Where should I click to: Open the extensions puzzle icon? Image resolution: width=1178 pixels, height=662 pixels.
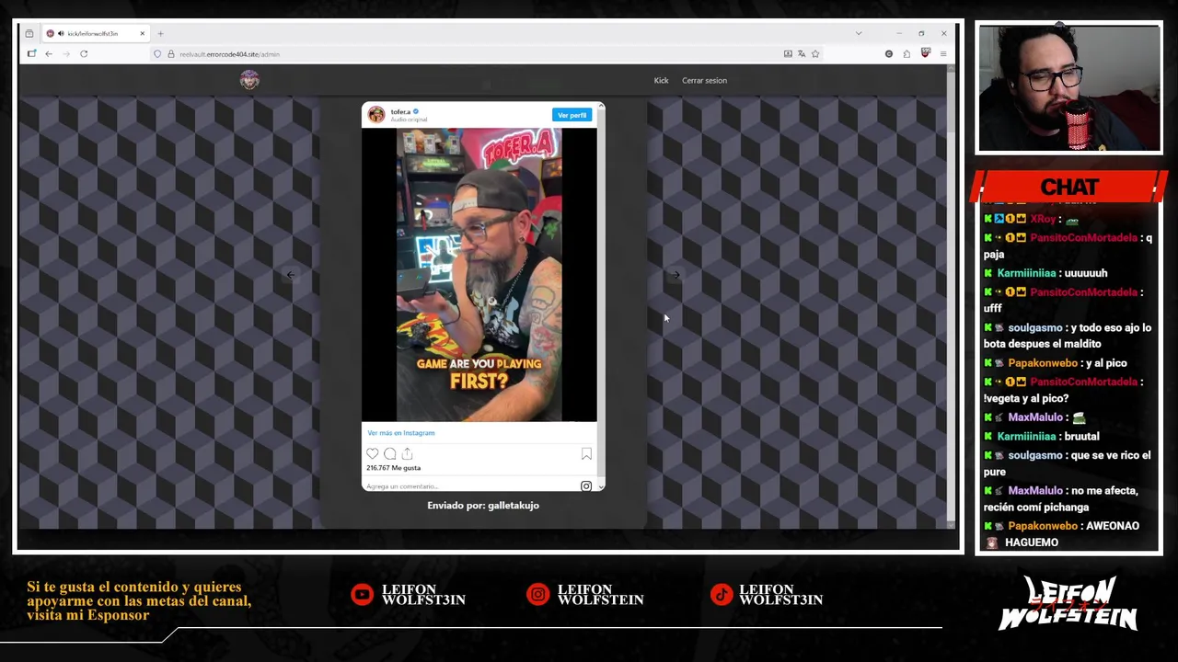pos(907,53)
